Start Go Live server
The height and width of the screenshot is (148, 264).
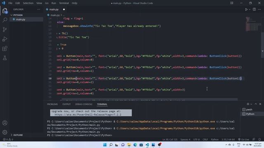pyautogui.click(x=243, y=139)
